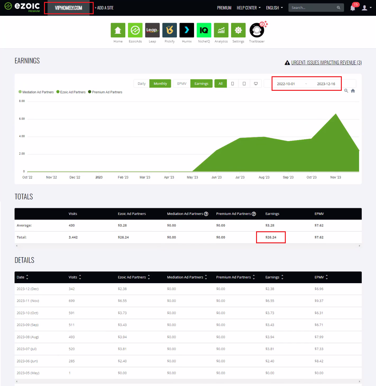Open the user account dropdown

pyautogui.click(x=367, y=8)
